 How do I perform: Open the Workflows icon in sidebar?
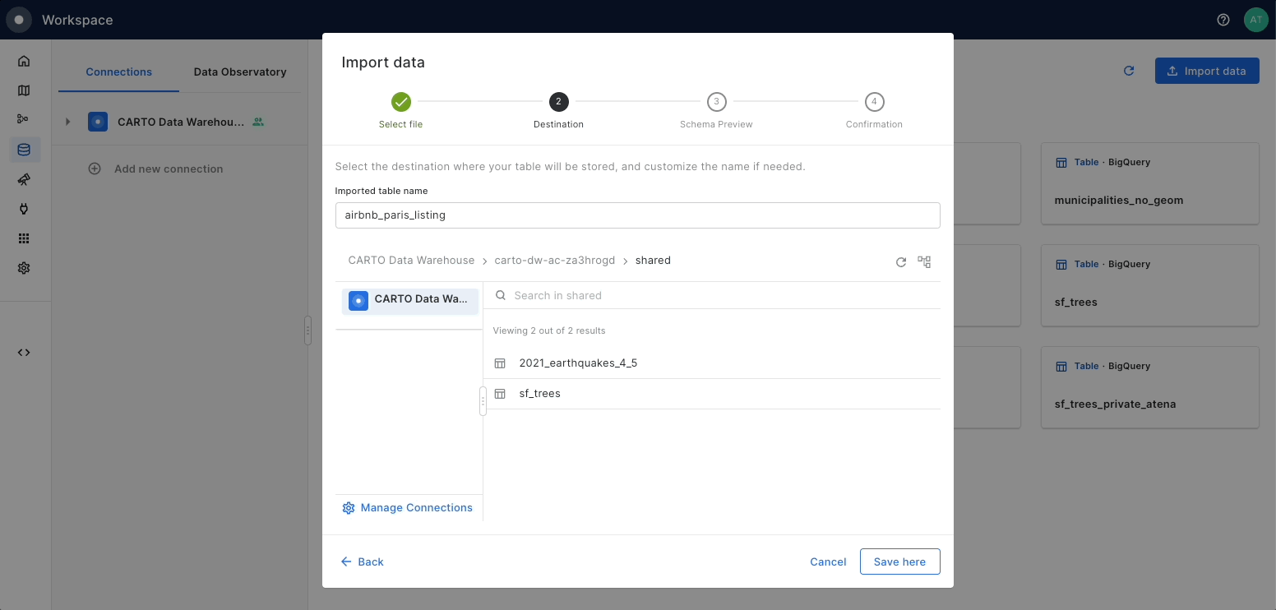(x=24, y=119)
